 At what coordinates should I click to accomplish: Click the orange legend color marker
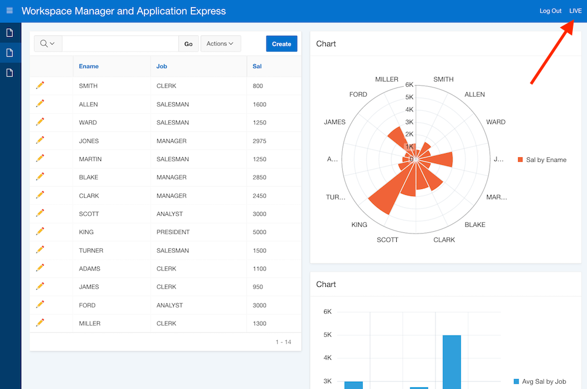coord(521,159)
